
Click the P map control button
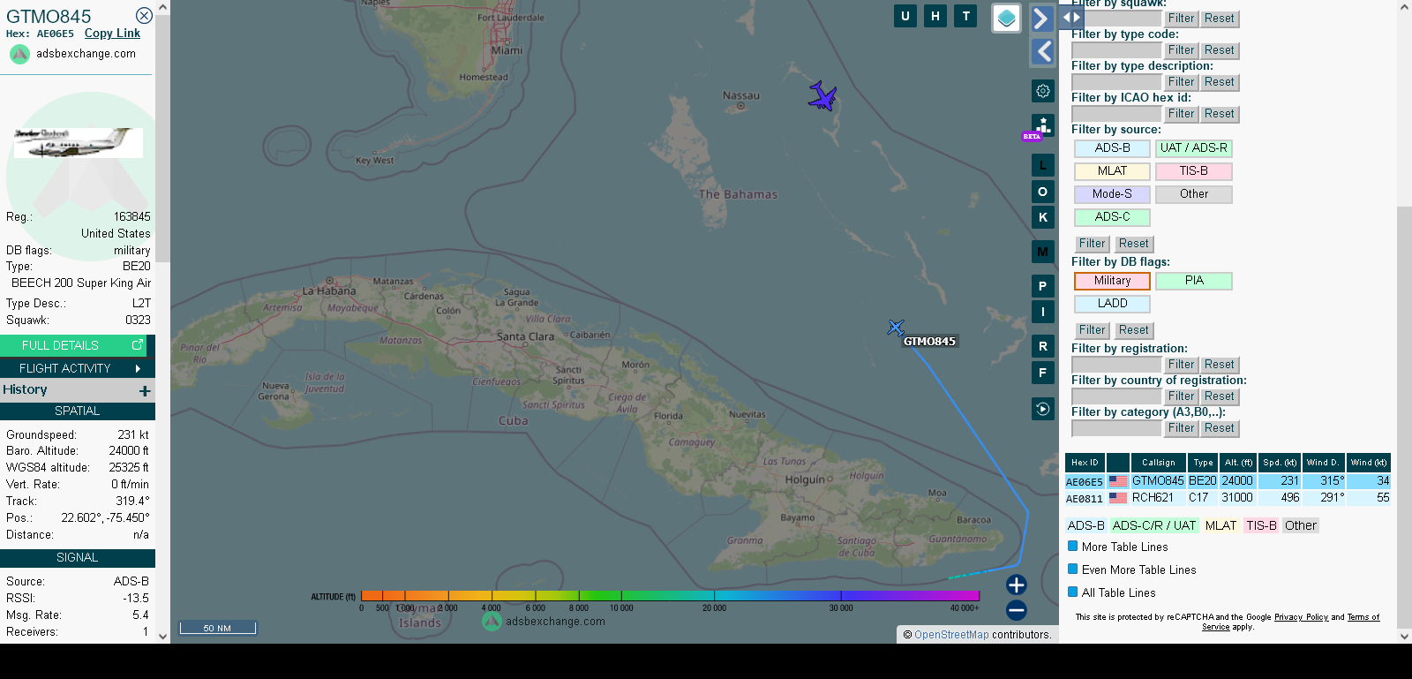tap(1043, 286)
